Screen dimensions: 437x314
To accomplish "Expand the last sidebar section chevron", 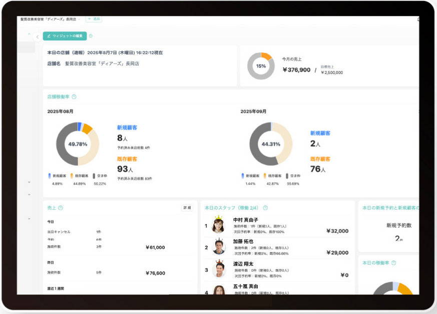I will coord(29,219).
